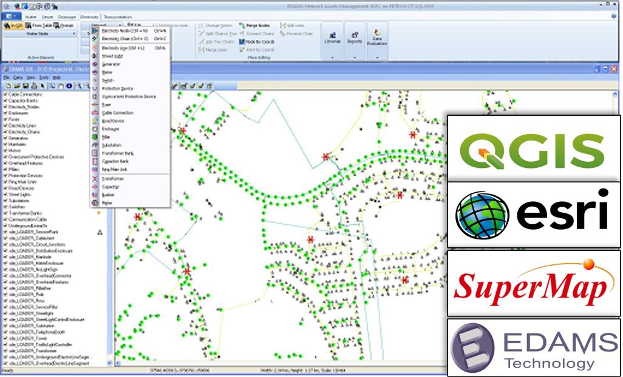
Task: Click the Reverse Chain editing button
Action: click(299, 34)
